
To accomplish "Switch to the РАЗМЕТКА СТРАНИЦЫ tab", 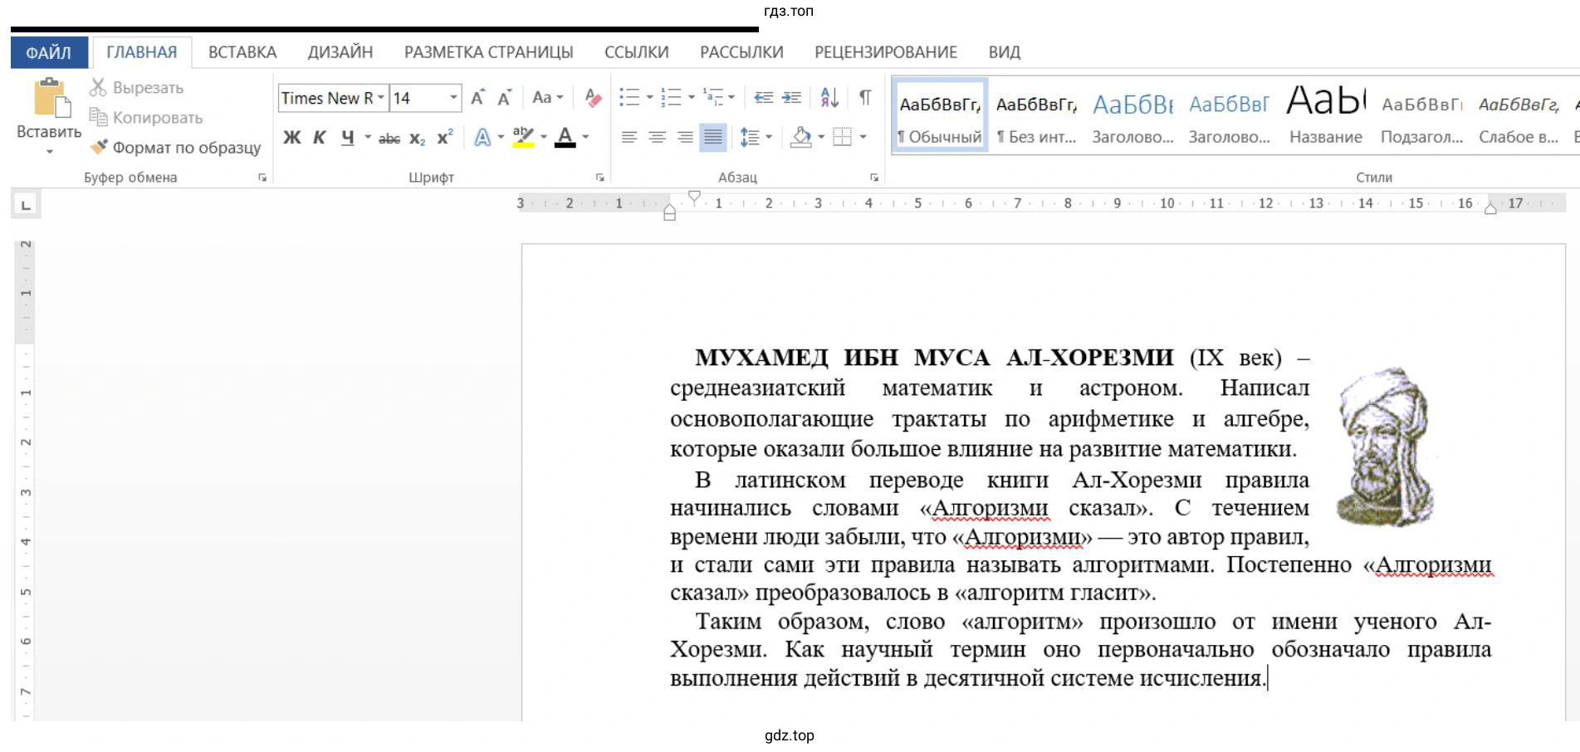I will pos(489,52).
